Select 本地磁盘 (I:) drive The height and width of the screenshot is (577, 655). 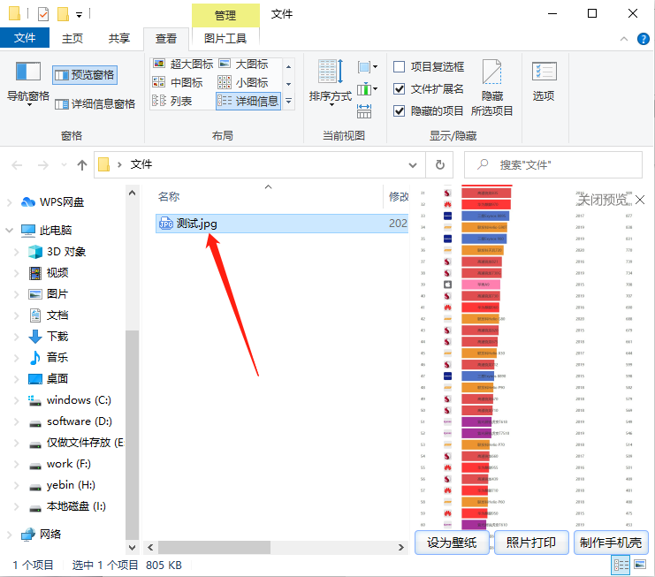76,507
